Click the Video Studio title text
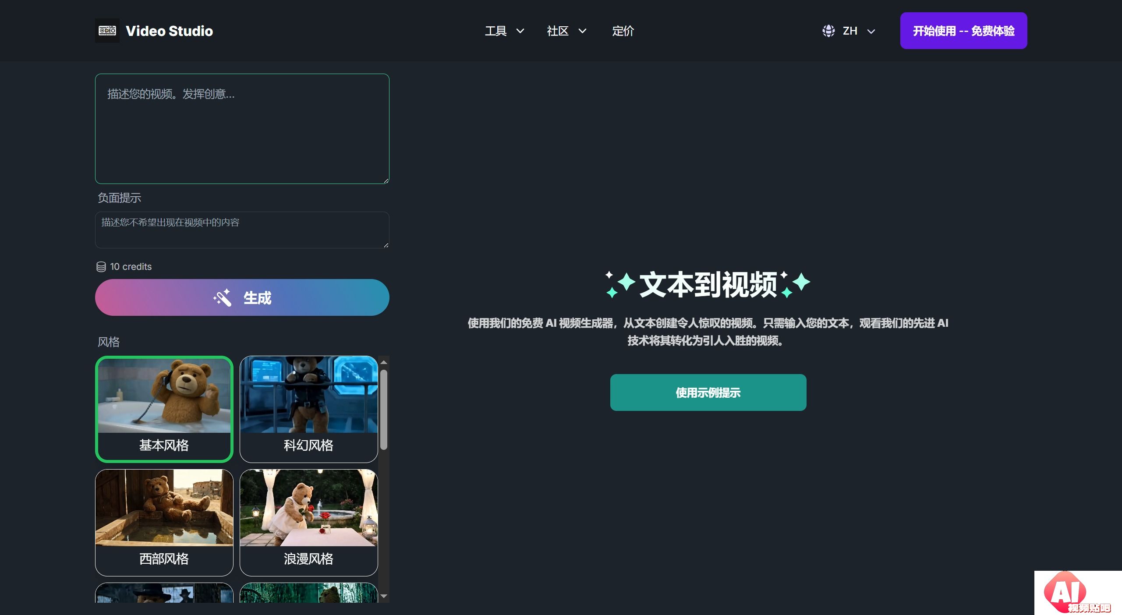 [169, 31]
